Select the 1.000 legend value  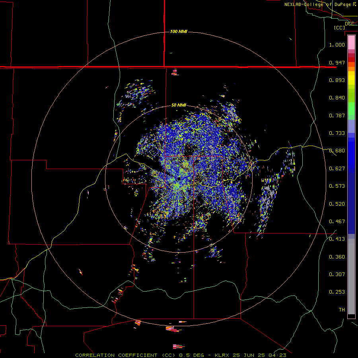click(x=337, y=45)
